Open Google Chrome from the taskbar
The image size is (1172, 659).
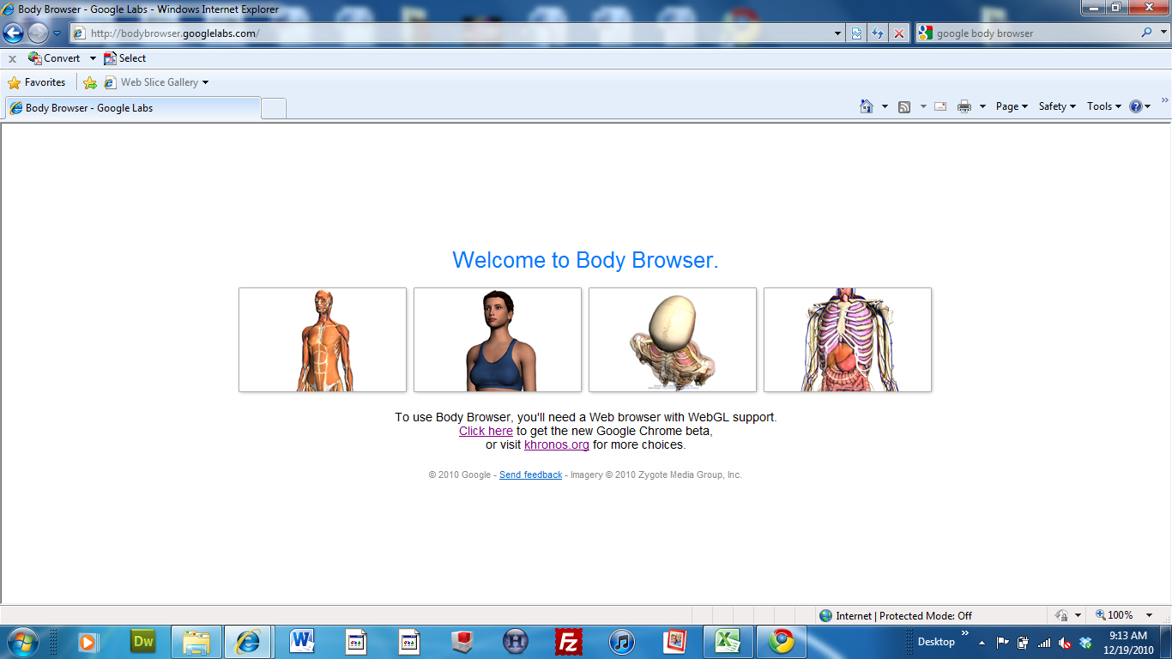(782, 641)
